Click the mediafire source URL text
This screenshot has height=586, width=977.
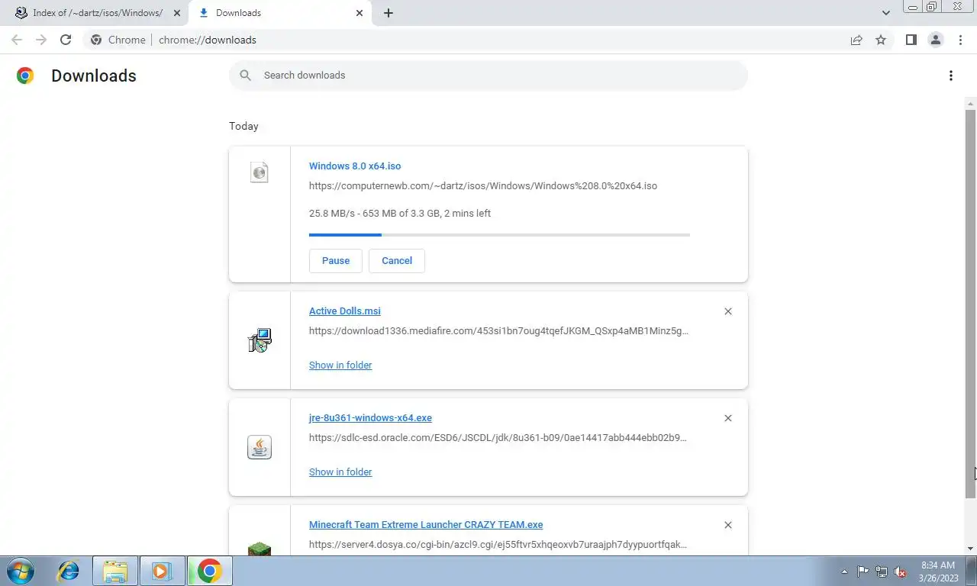[498, 330]
